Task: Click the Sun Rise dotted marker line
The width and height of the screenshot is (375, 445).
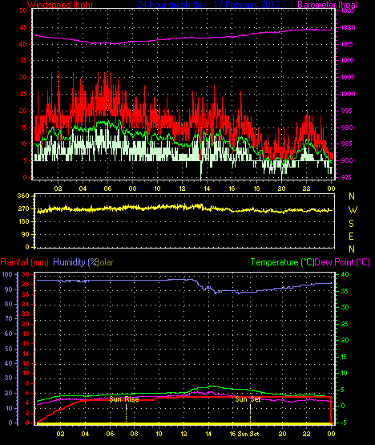Action: click(127, 413)
